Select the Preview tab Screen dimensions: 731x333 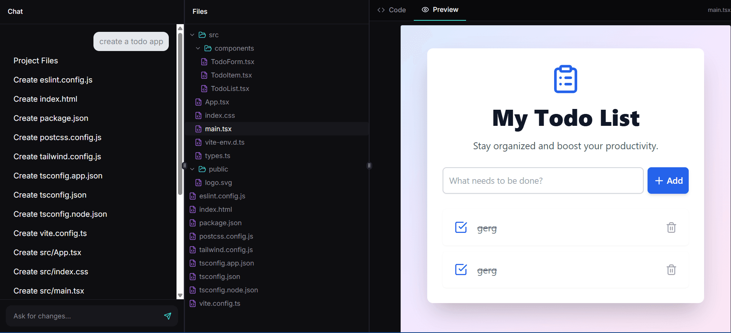[x=440, y=10]
